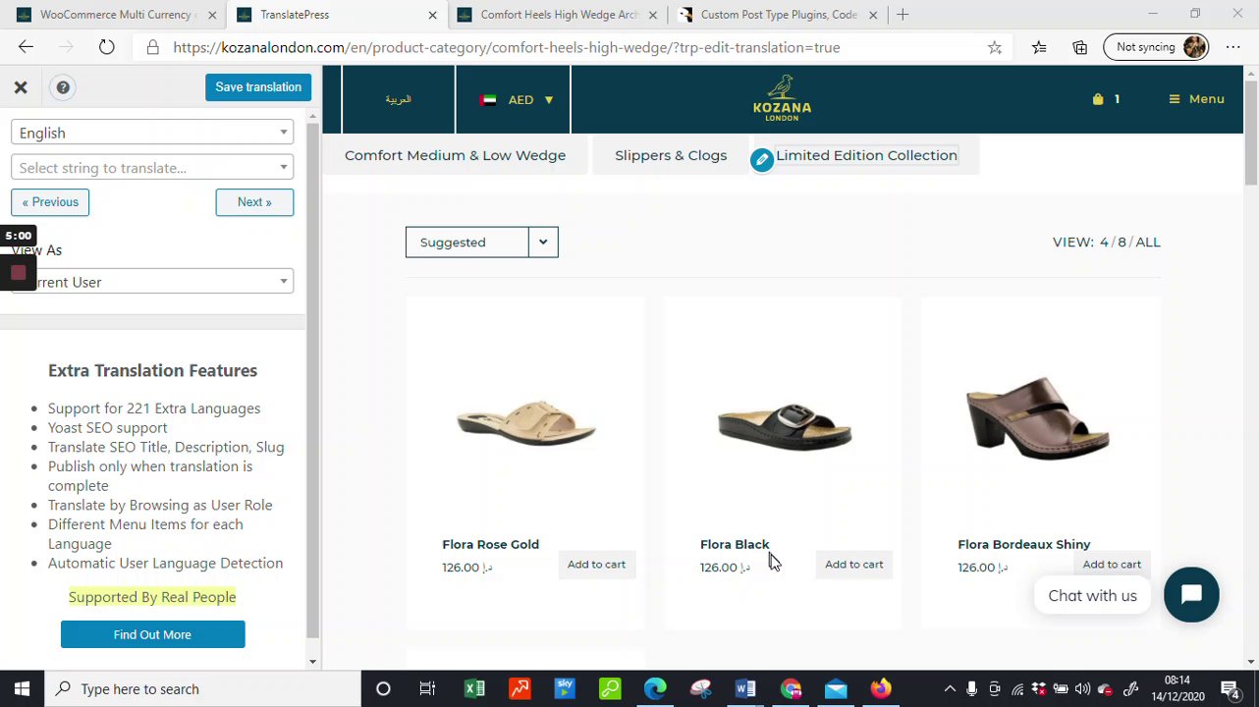Screen dimensions: 1259x707
Task: Click Windows search box in taskbar
Action: pos(203,689)
